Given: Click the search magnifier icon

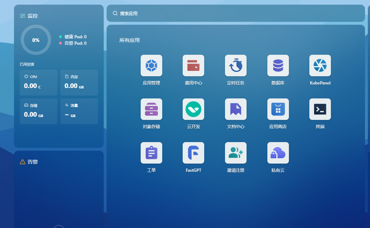Looking at the screenshot, I should pyautogui.click(x=115, y=13).
